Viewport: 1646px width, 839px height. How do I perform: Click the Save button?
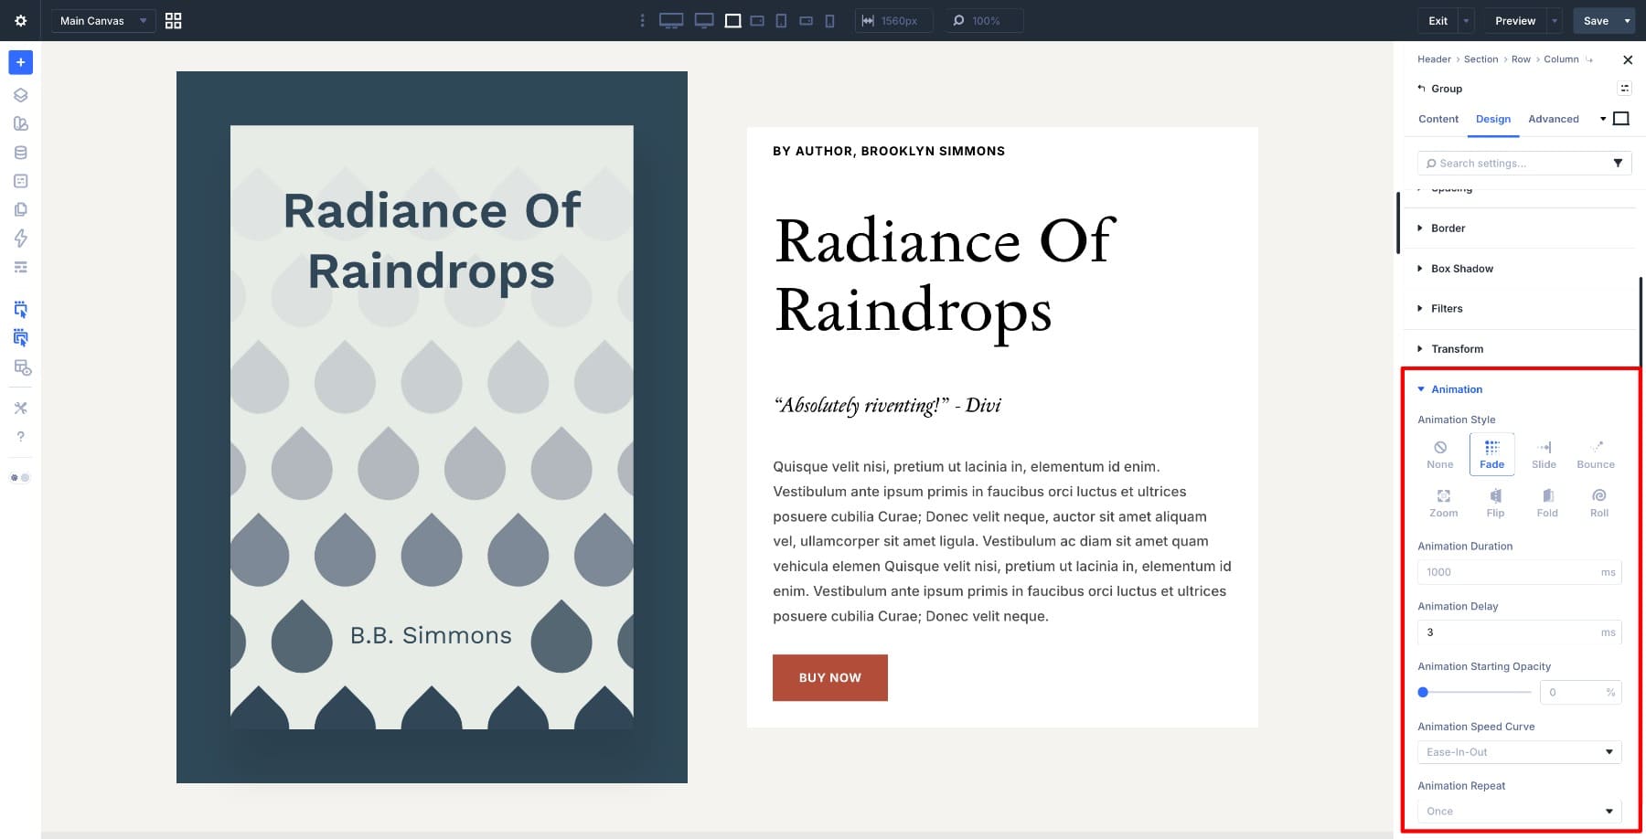click(x=1595, y=20)
